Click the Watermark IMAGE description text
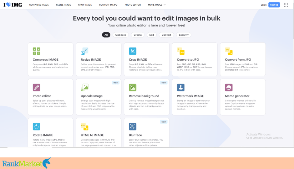This screenshot has width=294, height=169. click(x=193, y=105)
